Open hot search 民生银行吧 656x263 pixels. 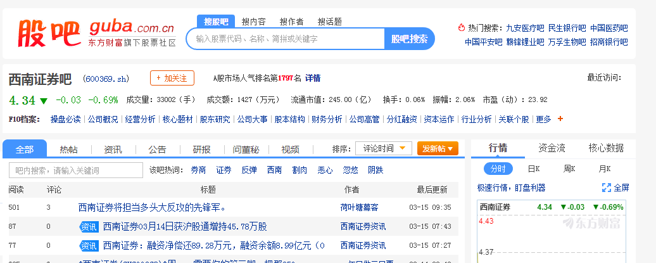(567, 28)
